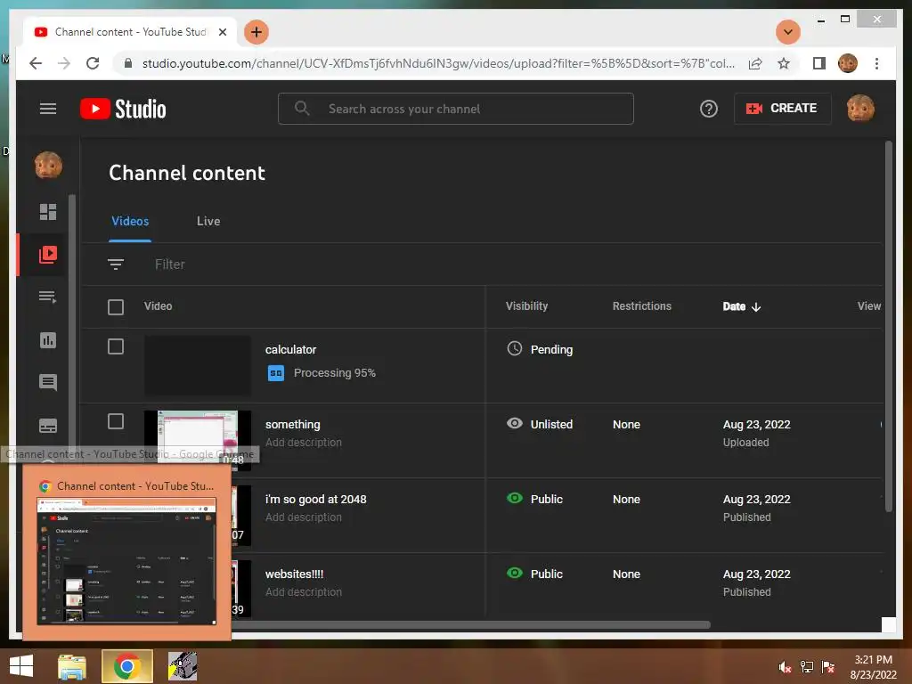Open Analytics from the sidebar
This screenshot has height=684, width=912.
click(48, 340)
